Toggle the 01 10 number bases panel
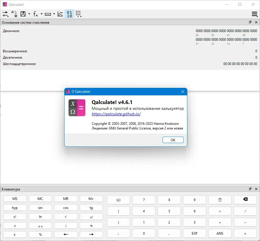The width and height of the screenshot is (260, 241). (69, 14)
